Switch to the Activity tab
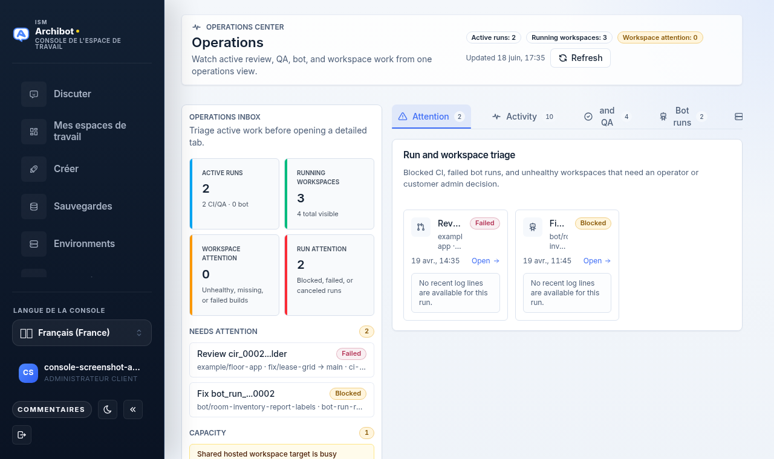 click(x=522, y=117)
